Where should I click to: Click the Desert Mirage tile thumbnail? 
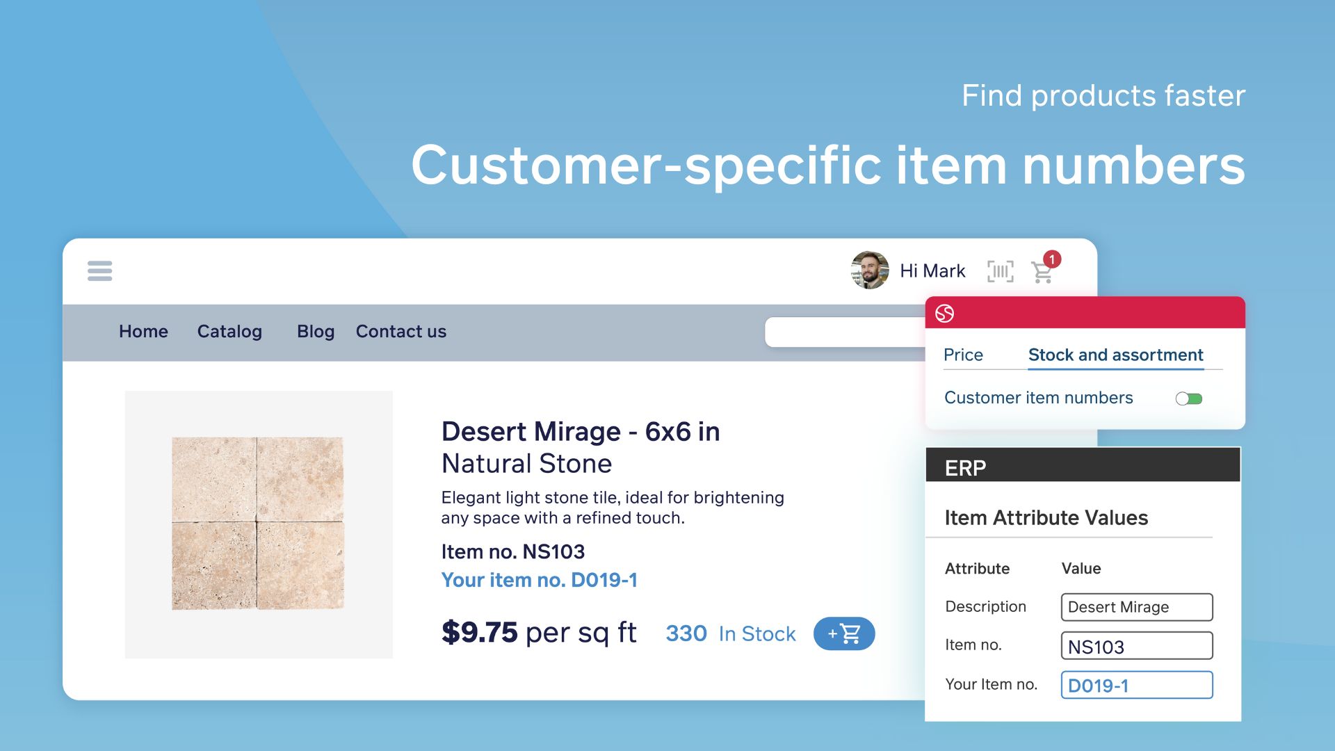[x=259, y=522]
